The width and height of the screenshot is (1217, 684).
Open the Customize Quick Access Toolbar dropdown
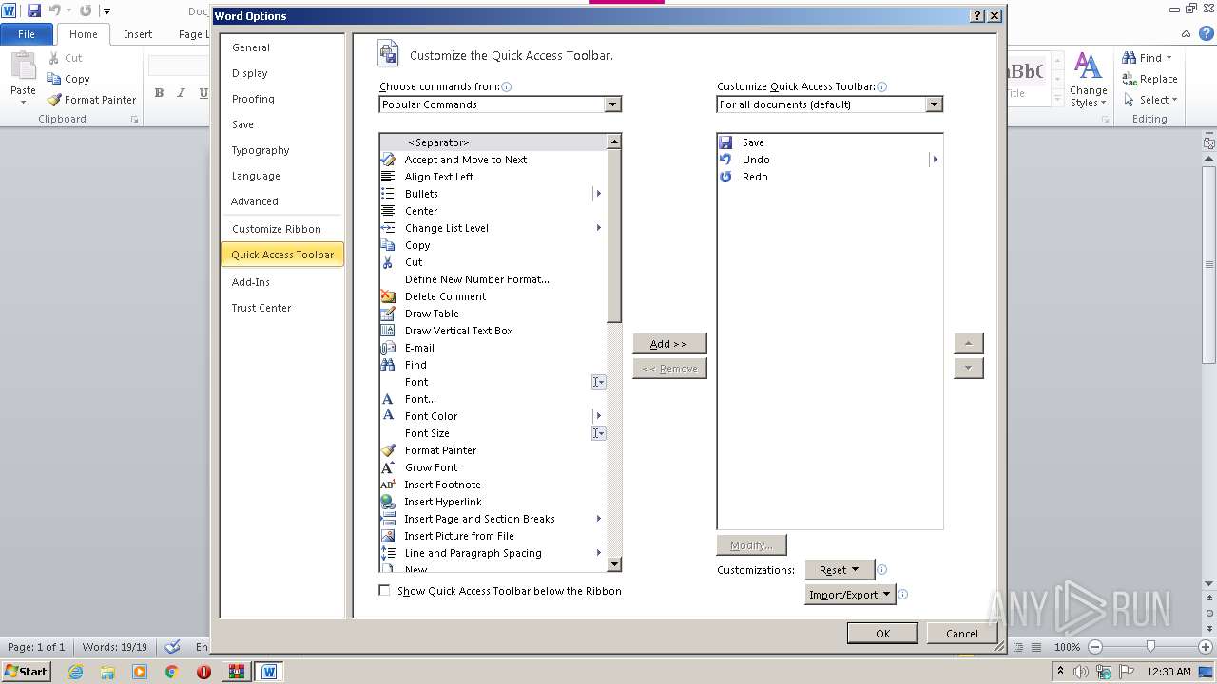click(934, 104)
